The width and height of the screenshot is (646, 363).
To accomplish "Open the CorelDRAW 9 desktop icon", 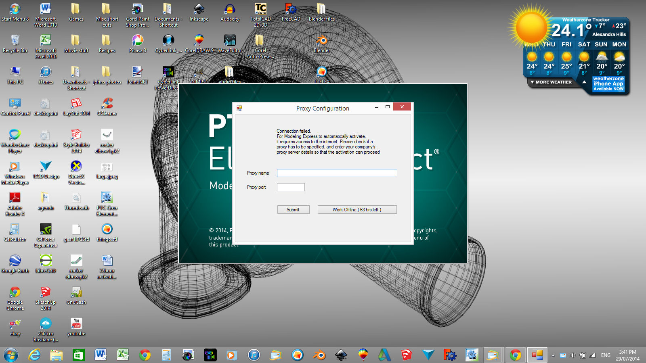I will [199, 44].
